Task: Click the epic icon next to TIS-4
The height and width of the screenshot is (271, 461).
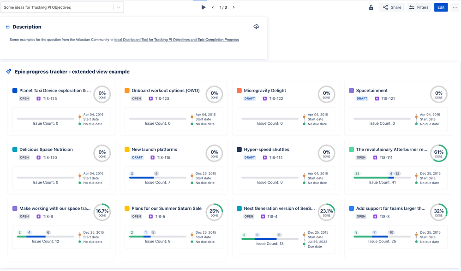Action: point(263,216)
